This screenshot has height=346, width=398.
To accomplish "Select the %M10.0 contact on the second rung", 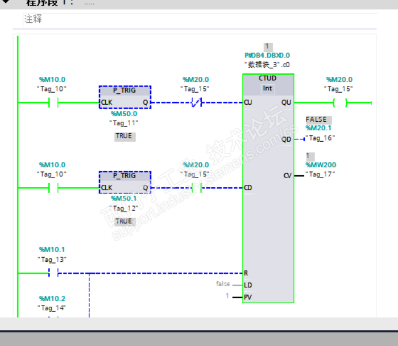I will coord(53,188).
